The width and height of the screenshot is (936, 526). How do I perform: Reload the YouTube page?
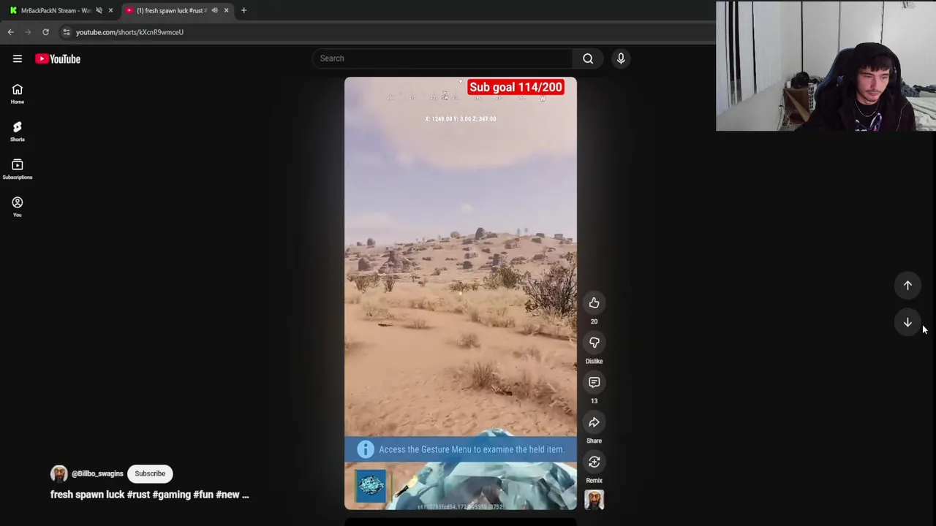pos(45,32)
